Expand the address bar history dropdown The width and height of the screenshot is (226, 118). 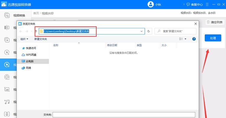click(x=142, y=31)
